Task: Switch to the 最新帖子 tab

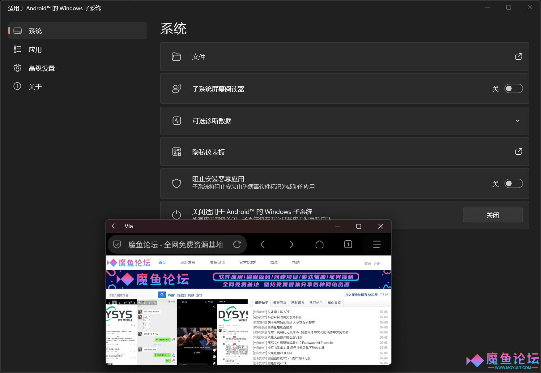Action: [x=262, y=303]
